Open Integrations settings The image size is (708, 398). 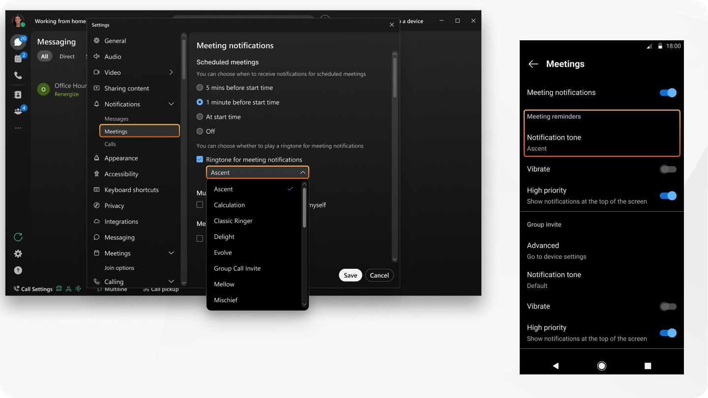coord(121,222)
